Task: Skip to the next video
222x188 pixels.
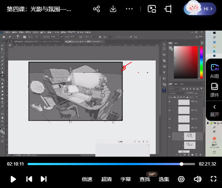Action: pos(43,179)
